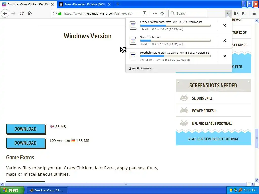Click the Crazy-Chicken-Kart-Extra ISO file icon
The image size is (259, 194).
(133, 26)
